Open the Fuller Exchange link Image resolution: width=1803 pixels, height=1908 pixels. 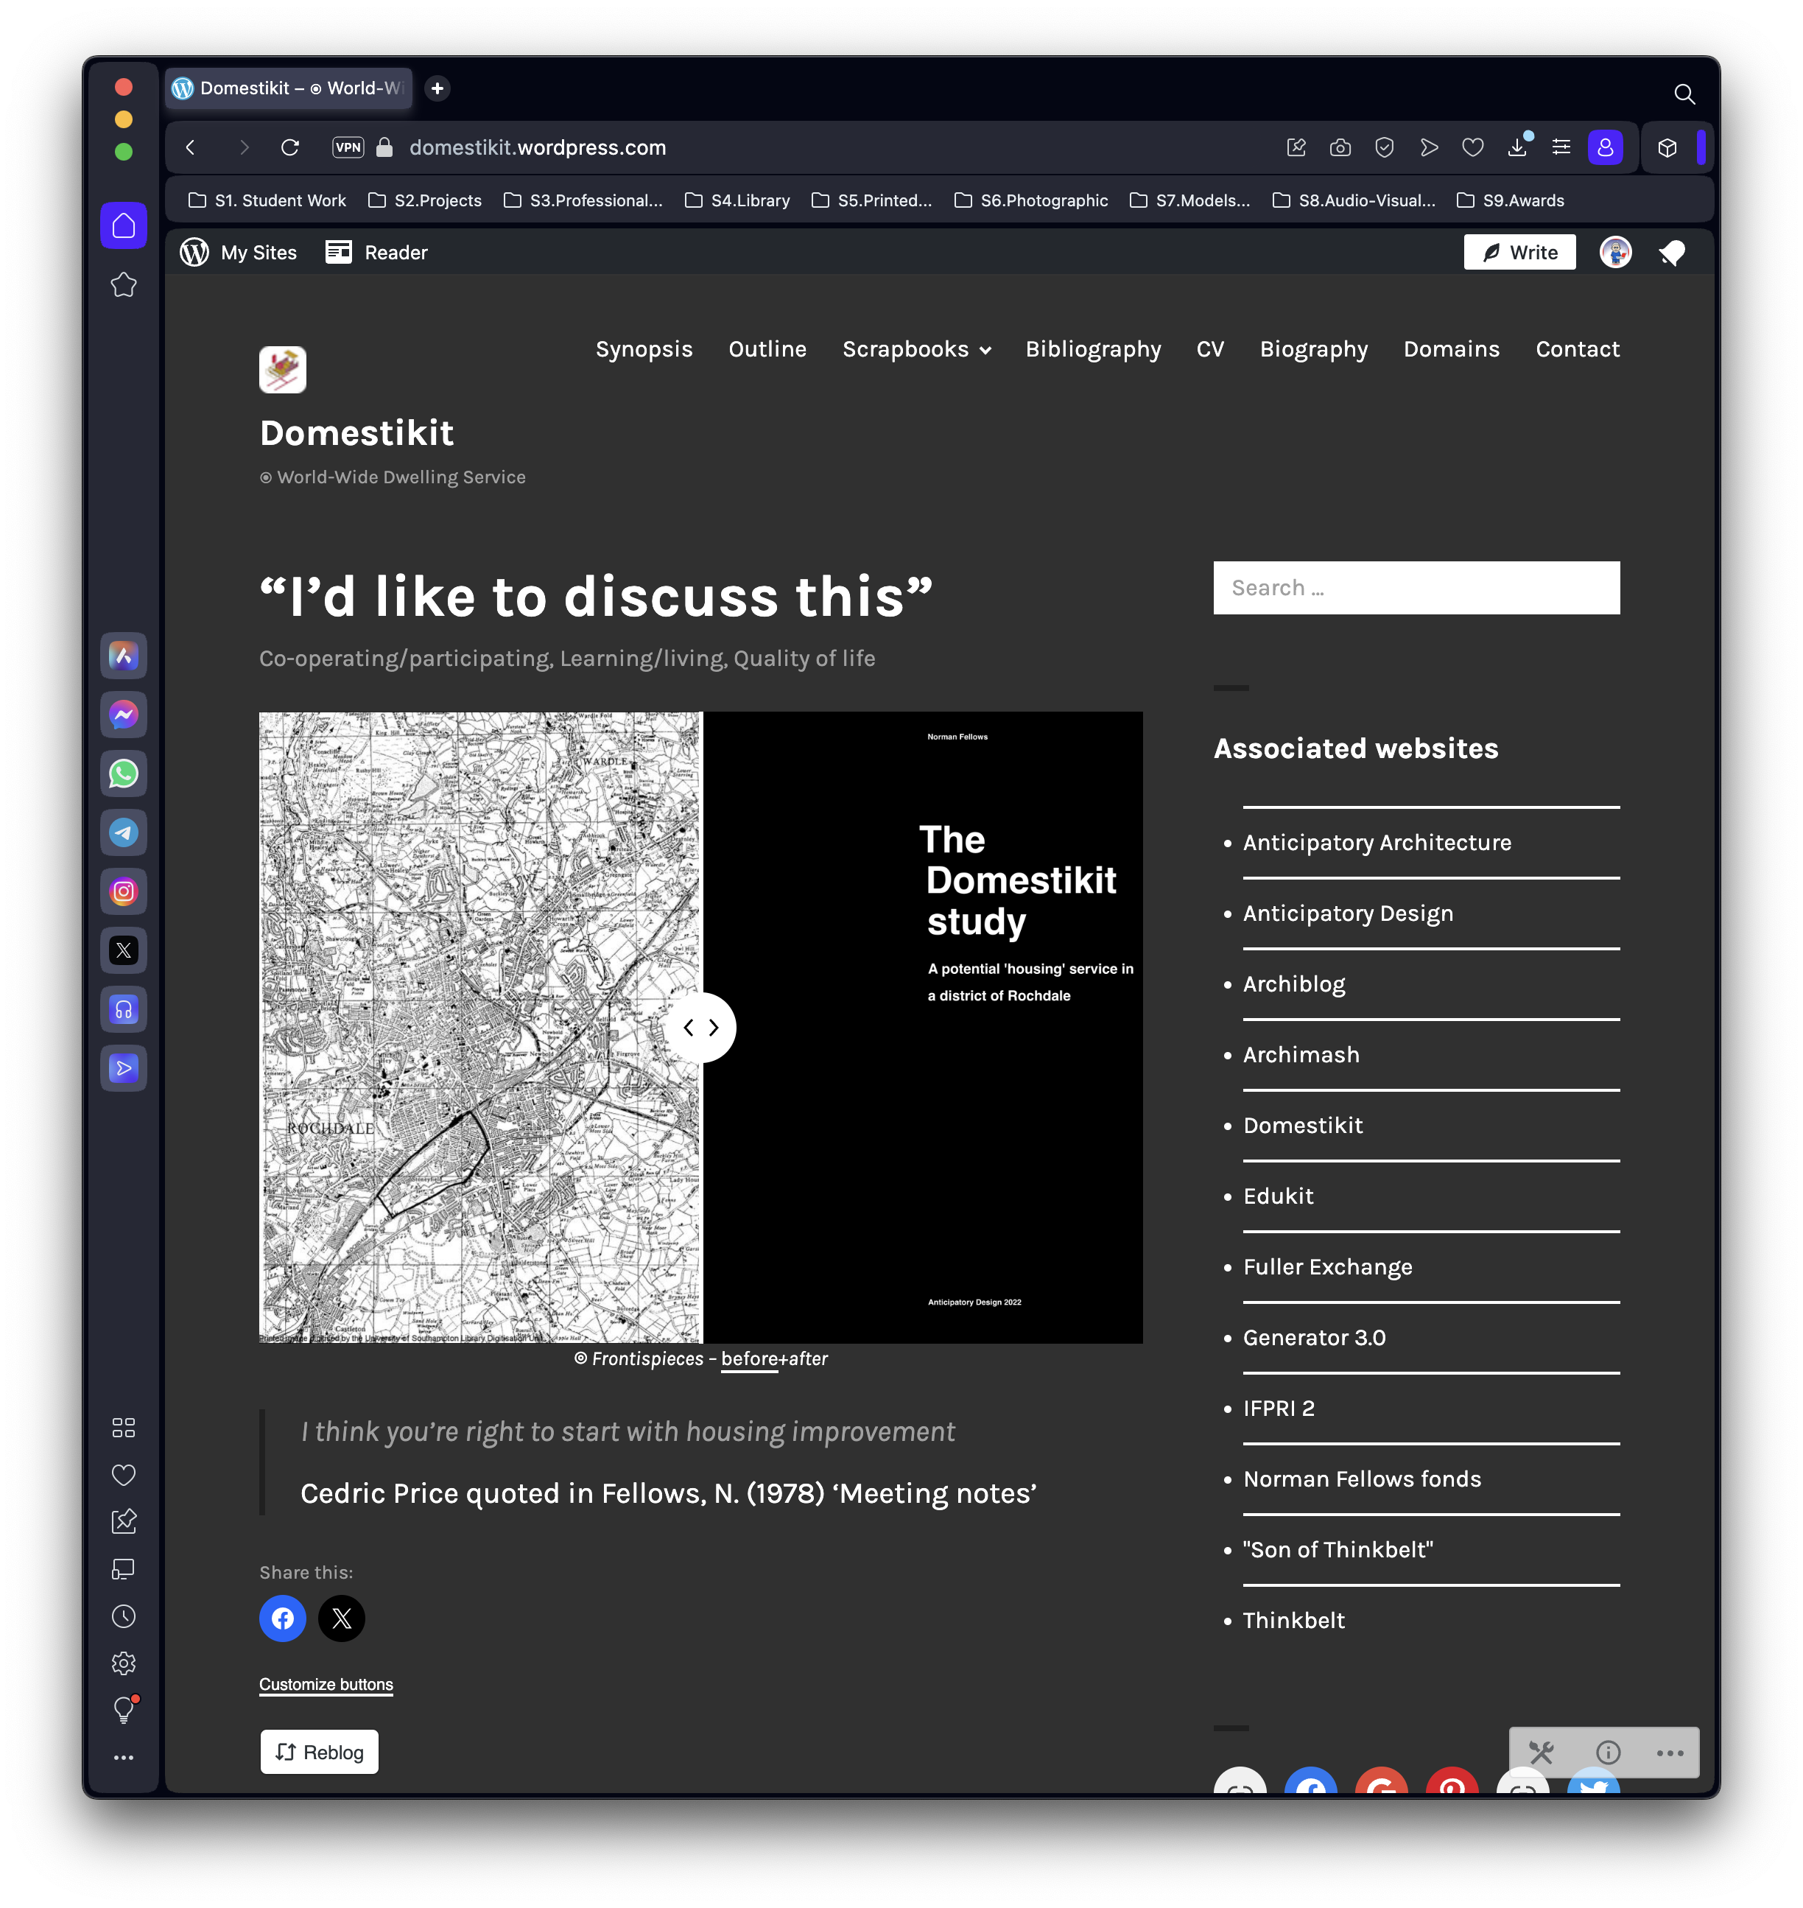click(1327, 1267)
